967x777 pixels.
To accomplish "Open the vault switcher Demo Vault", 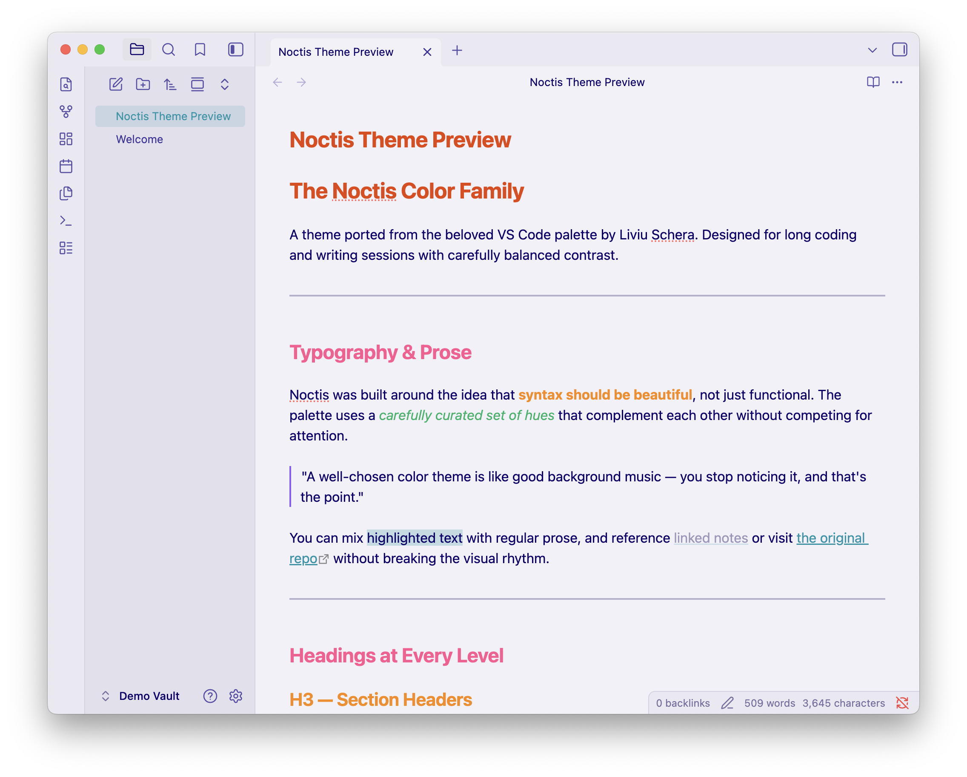I will point(141,696).
